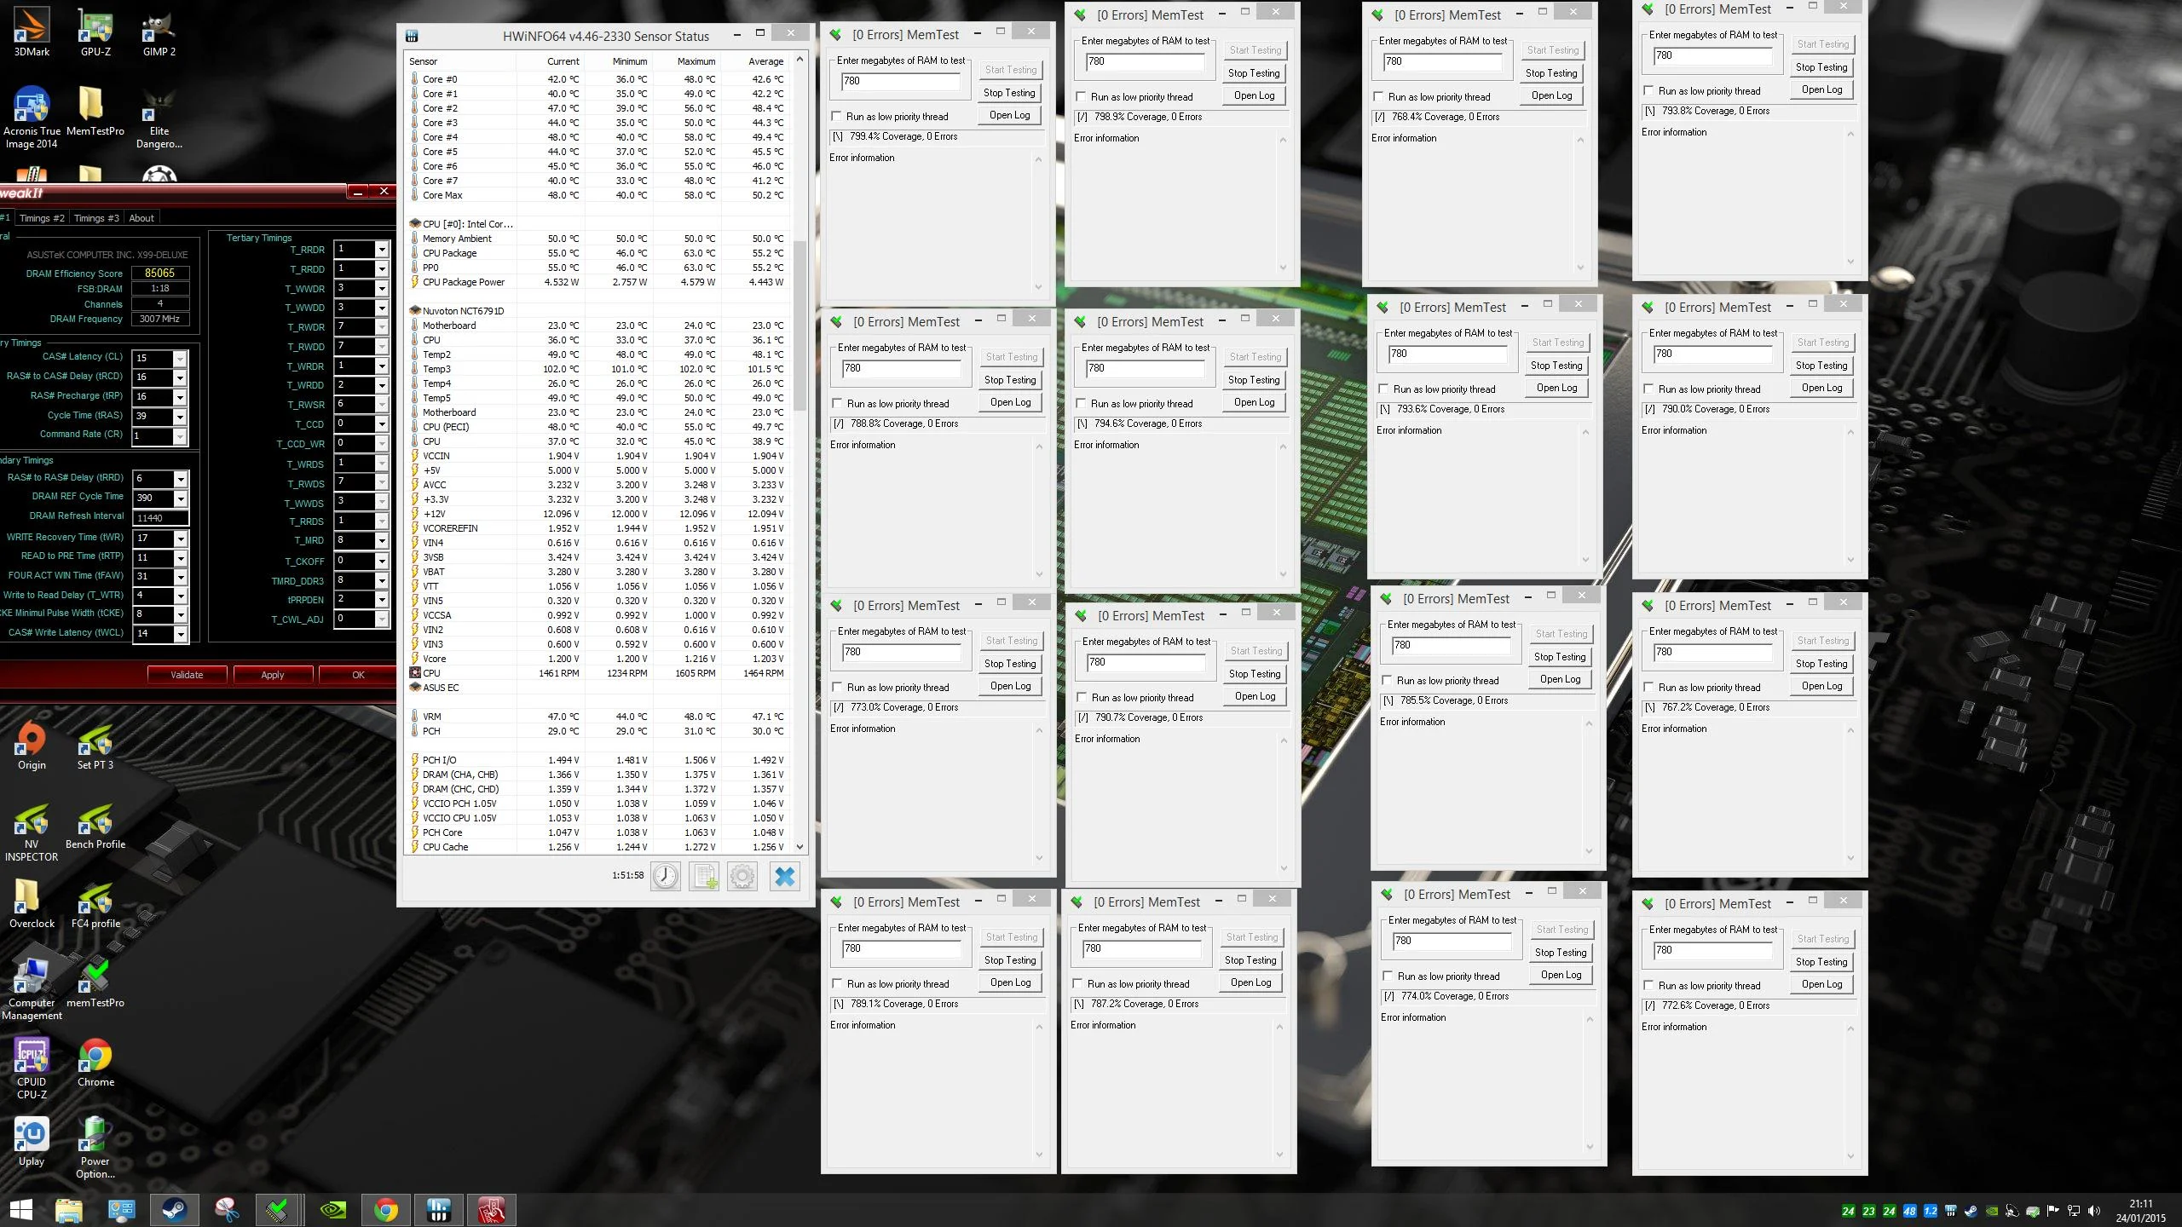Launch CPUID CPU-Z from desktop
The height and width of the screenshot is (1227, 2182).
[32, 1069]
